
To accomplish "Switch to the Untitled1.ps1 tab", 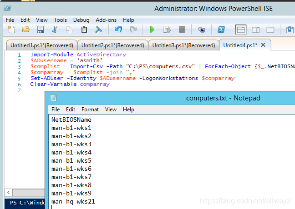I will pos(42,45).
